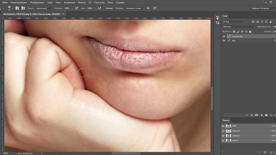Screen dimensions: 276x155
Task: Open the layer blend mode Обычные dropdown
Action: (239, 27)
